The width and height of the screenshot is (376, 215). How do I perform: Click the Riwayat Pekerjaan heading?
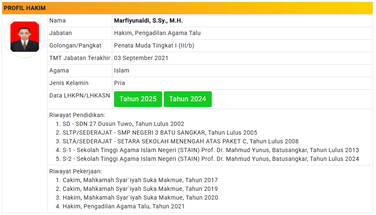[x=76, y=171]
